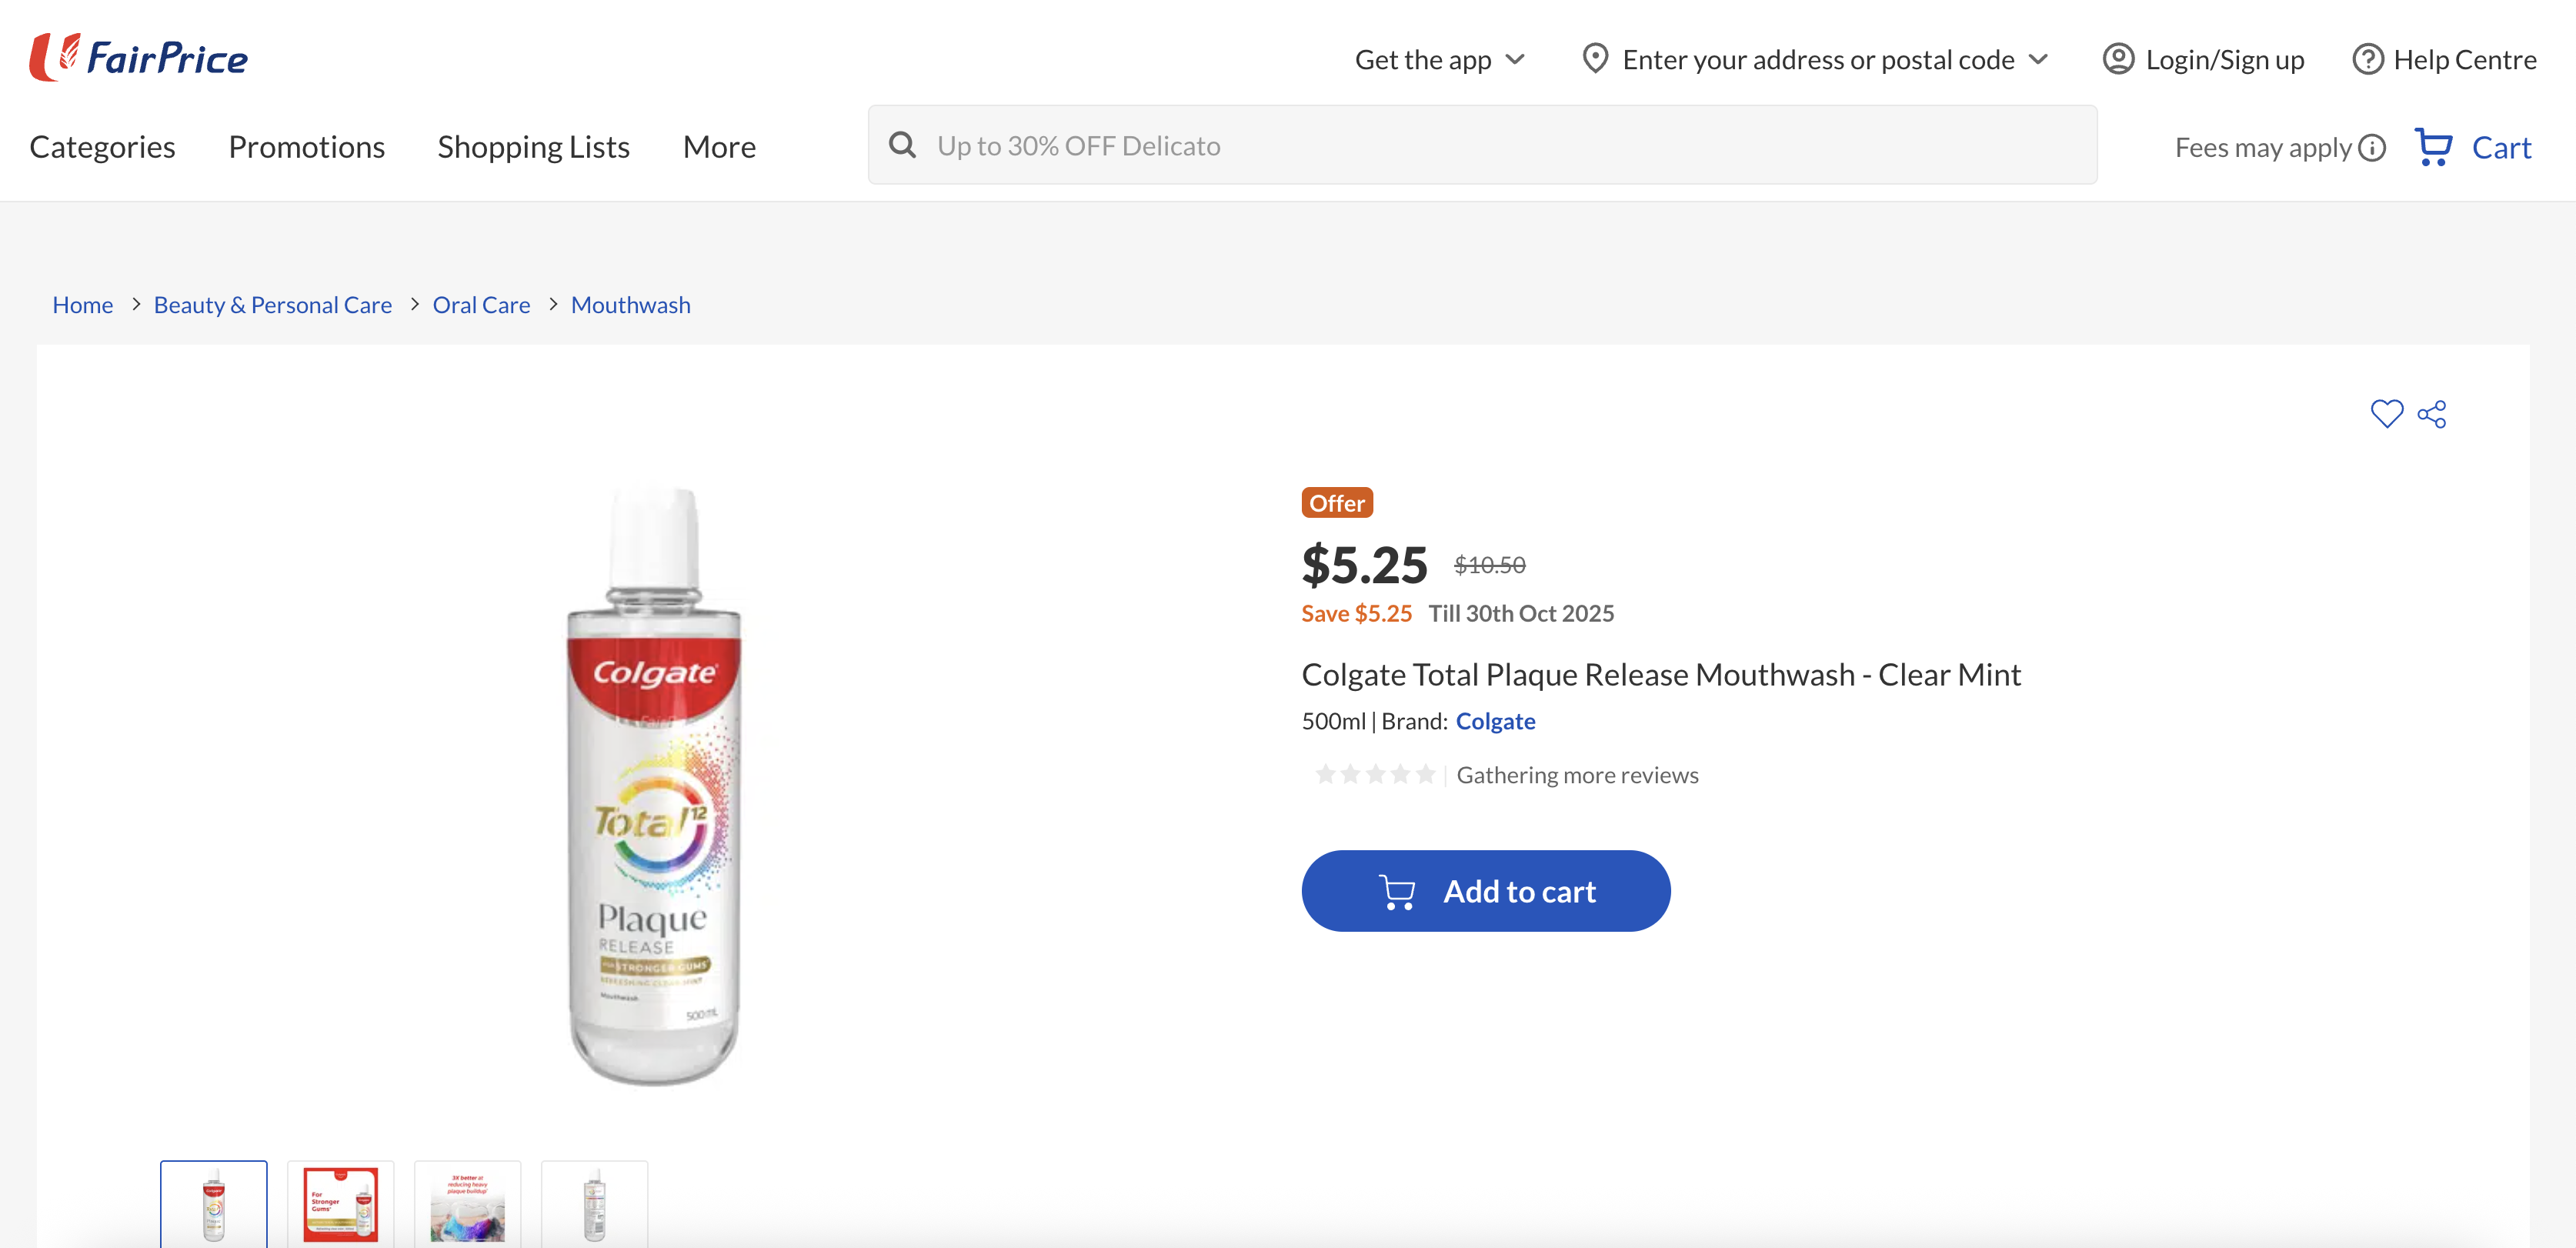Screen dimensions: 2576x1248
Task: Go to Promotions
Action: [x=306, y=147]
